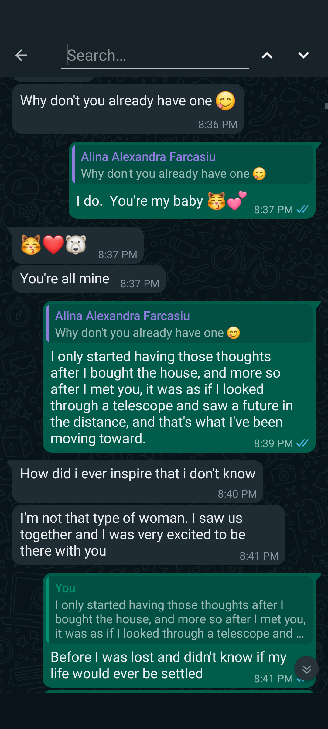Select "I'm not that type of woman" message
This screenshot has width=328, height=729.
(x=148, y=535)
